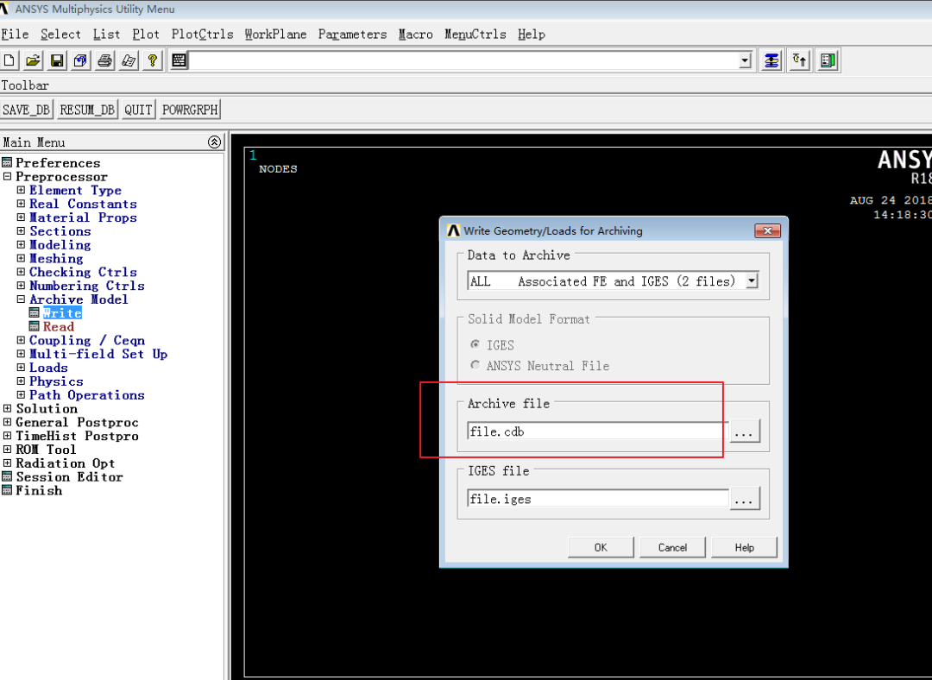Expand the Material Props node
Image resolution: width=932 pixels, height=680 pixels.
(x=21, y=217)
